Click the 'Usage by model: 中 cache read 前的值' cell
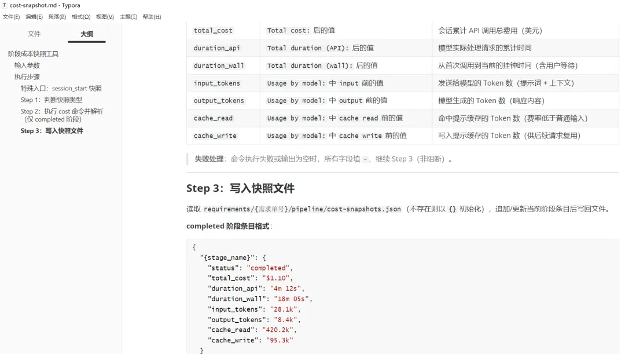Viewport: 625px width, 354px height. [x=346, y=118]
